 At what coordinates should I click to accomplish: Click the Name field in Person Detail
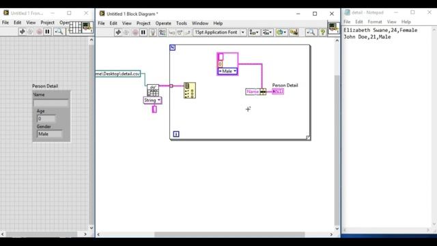51,103
